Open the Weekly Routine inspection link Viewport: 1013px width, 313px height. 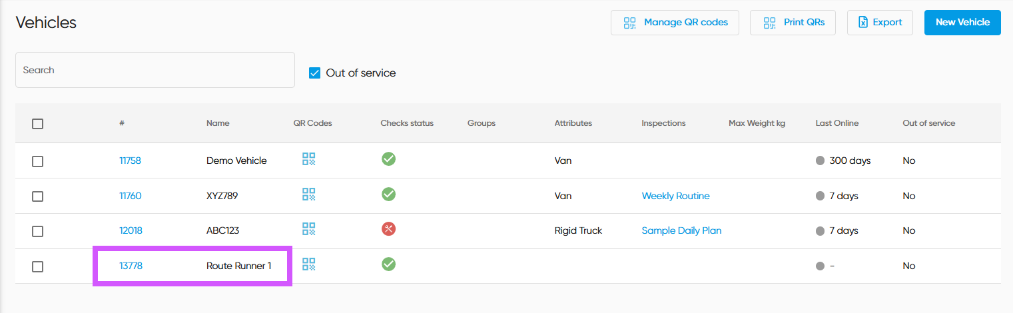pos(675,196)
